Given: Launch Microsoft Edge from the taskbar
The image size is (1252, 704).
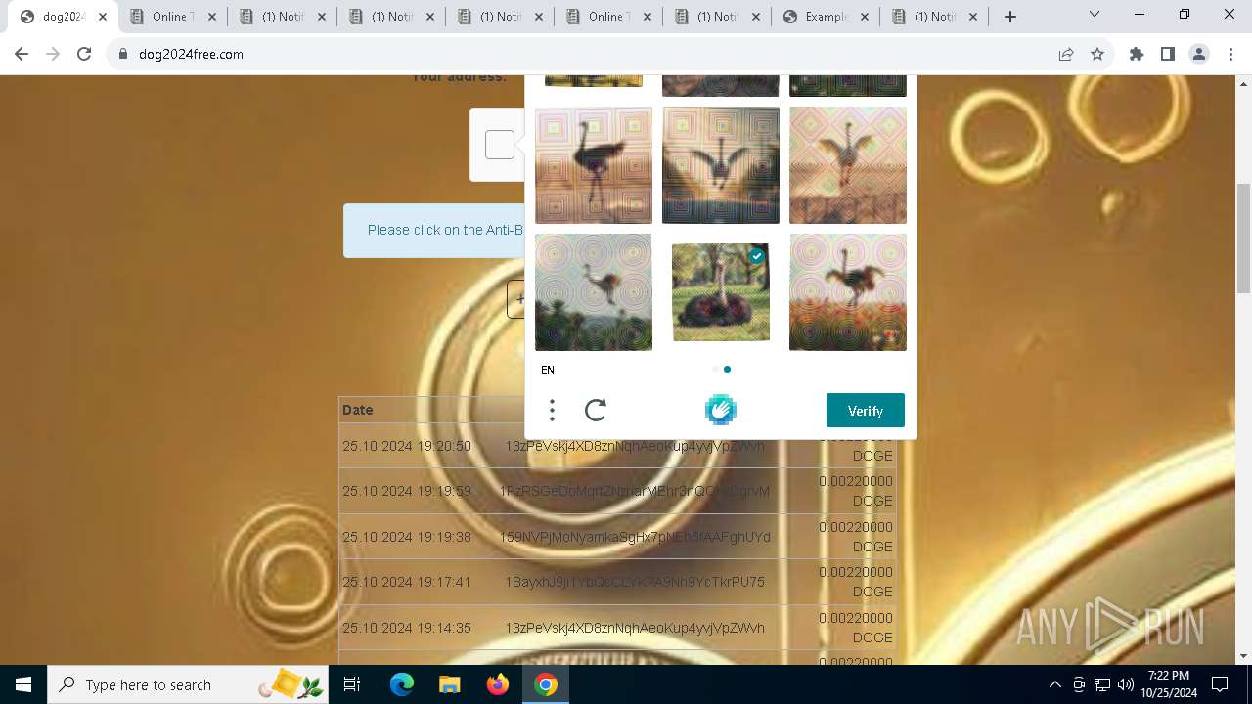Looking at the screenshot, I should pos(402,684).
